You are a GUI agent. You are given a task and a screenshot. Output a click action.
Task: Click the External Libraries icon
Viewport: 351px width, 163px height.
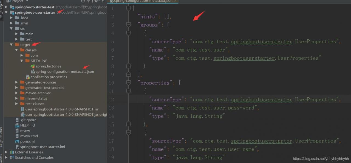coord(12,152)
